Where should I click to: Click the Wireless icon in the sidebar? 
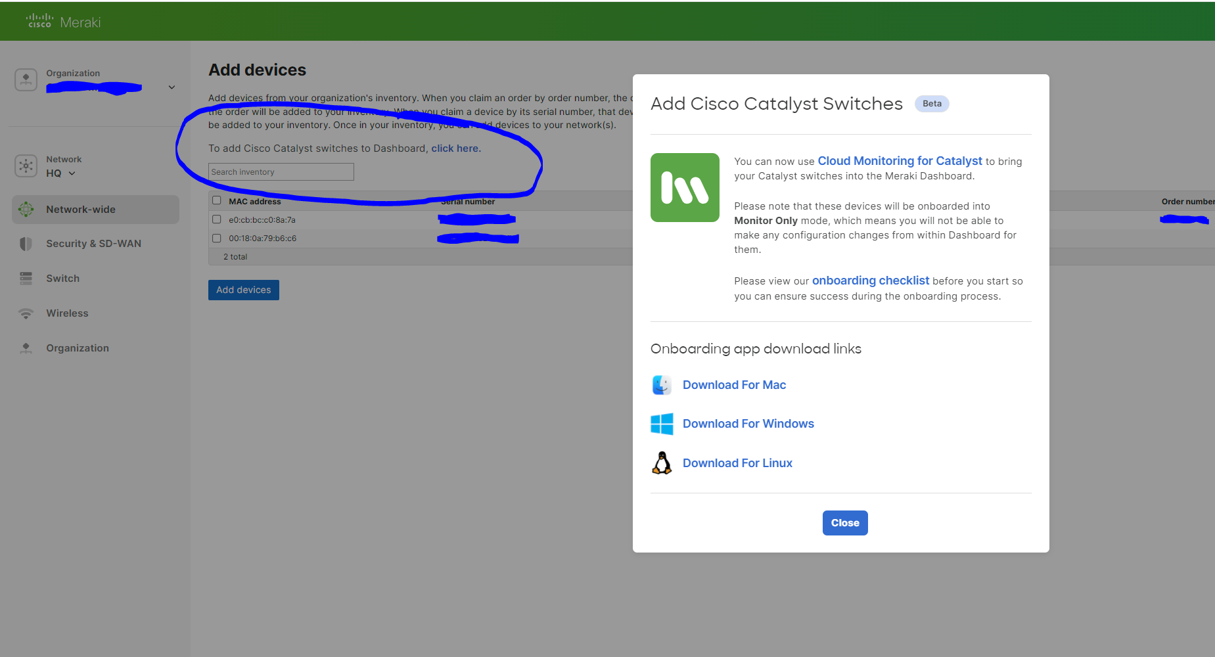coord(26,313)
